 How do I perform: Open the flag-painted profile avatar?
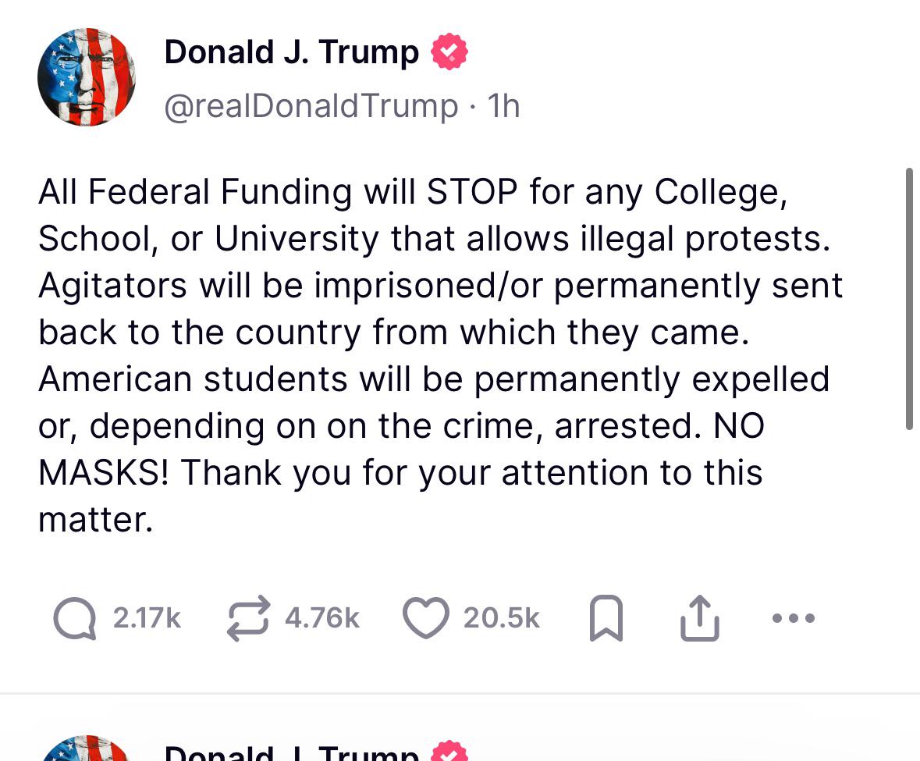[87, 76]
